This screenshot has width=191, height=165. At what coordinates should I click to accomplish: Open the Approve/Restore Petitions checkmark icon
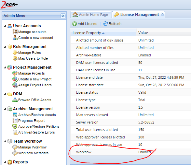click(x=15, y=126)
